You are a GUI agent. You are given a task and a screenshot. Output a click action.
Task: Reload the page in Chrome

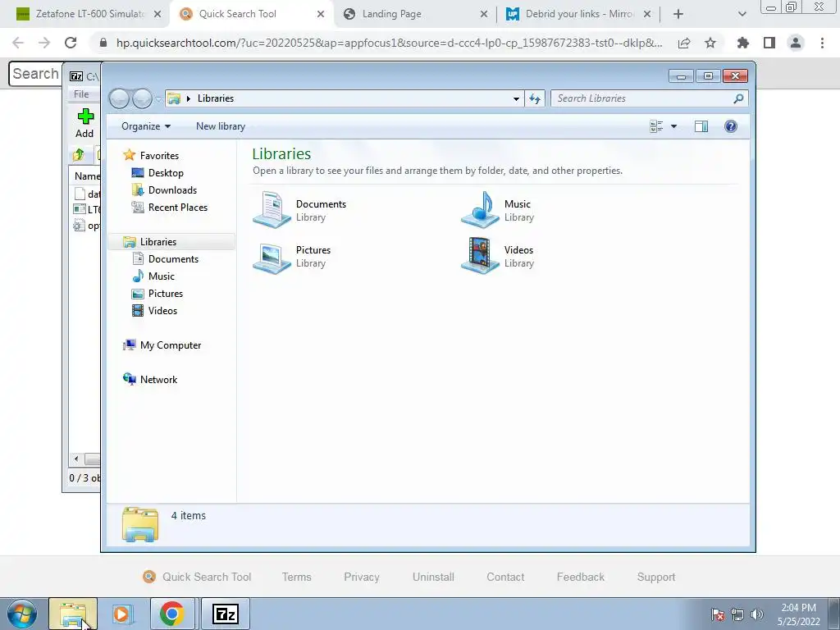tap(71, 43)
